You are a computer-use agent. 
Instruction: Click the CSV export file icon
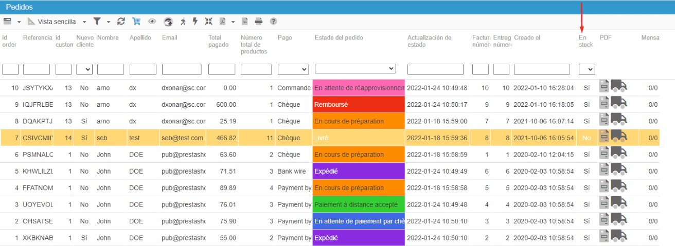click(x=245, y=22)
